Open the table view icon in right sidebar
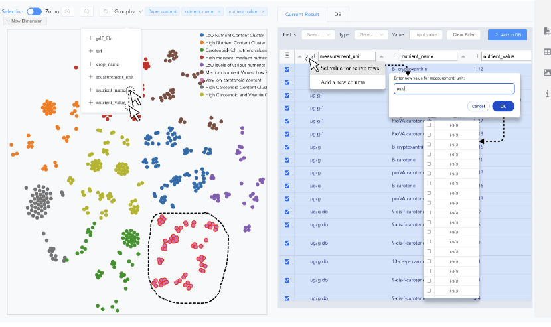The width and height of the screenshot is (551, 327). click(x=547, y=52)
